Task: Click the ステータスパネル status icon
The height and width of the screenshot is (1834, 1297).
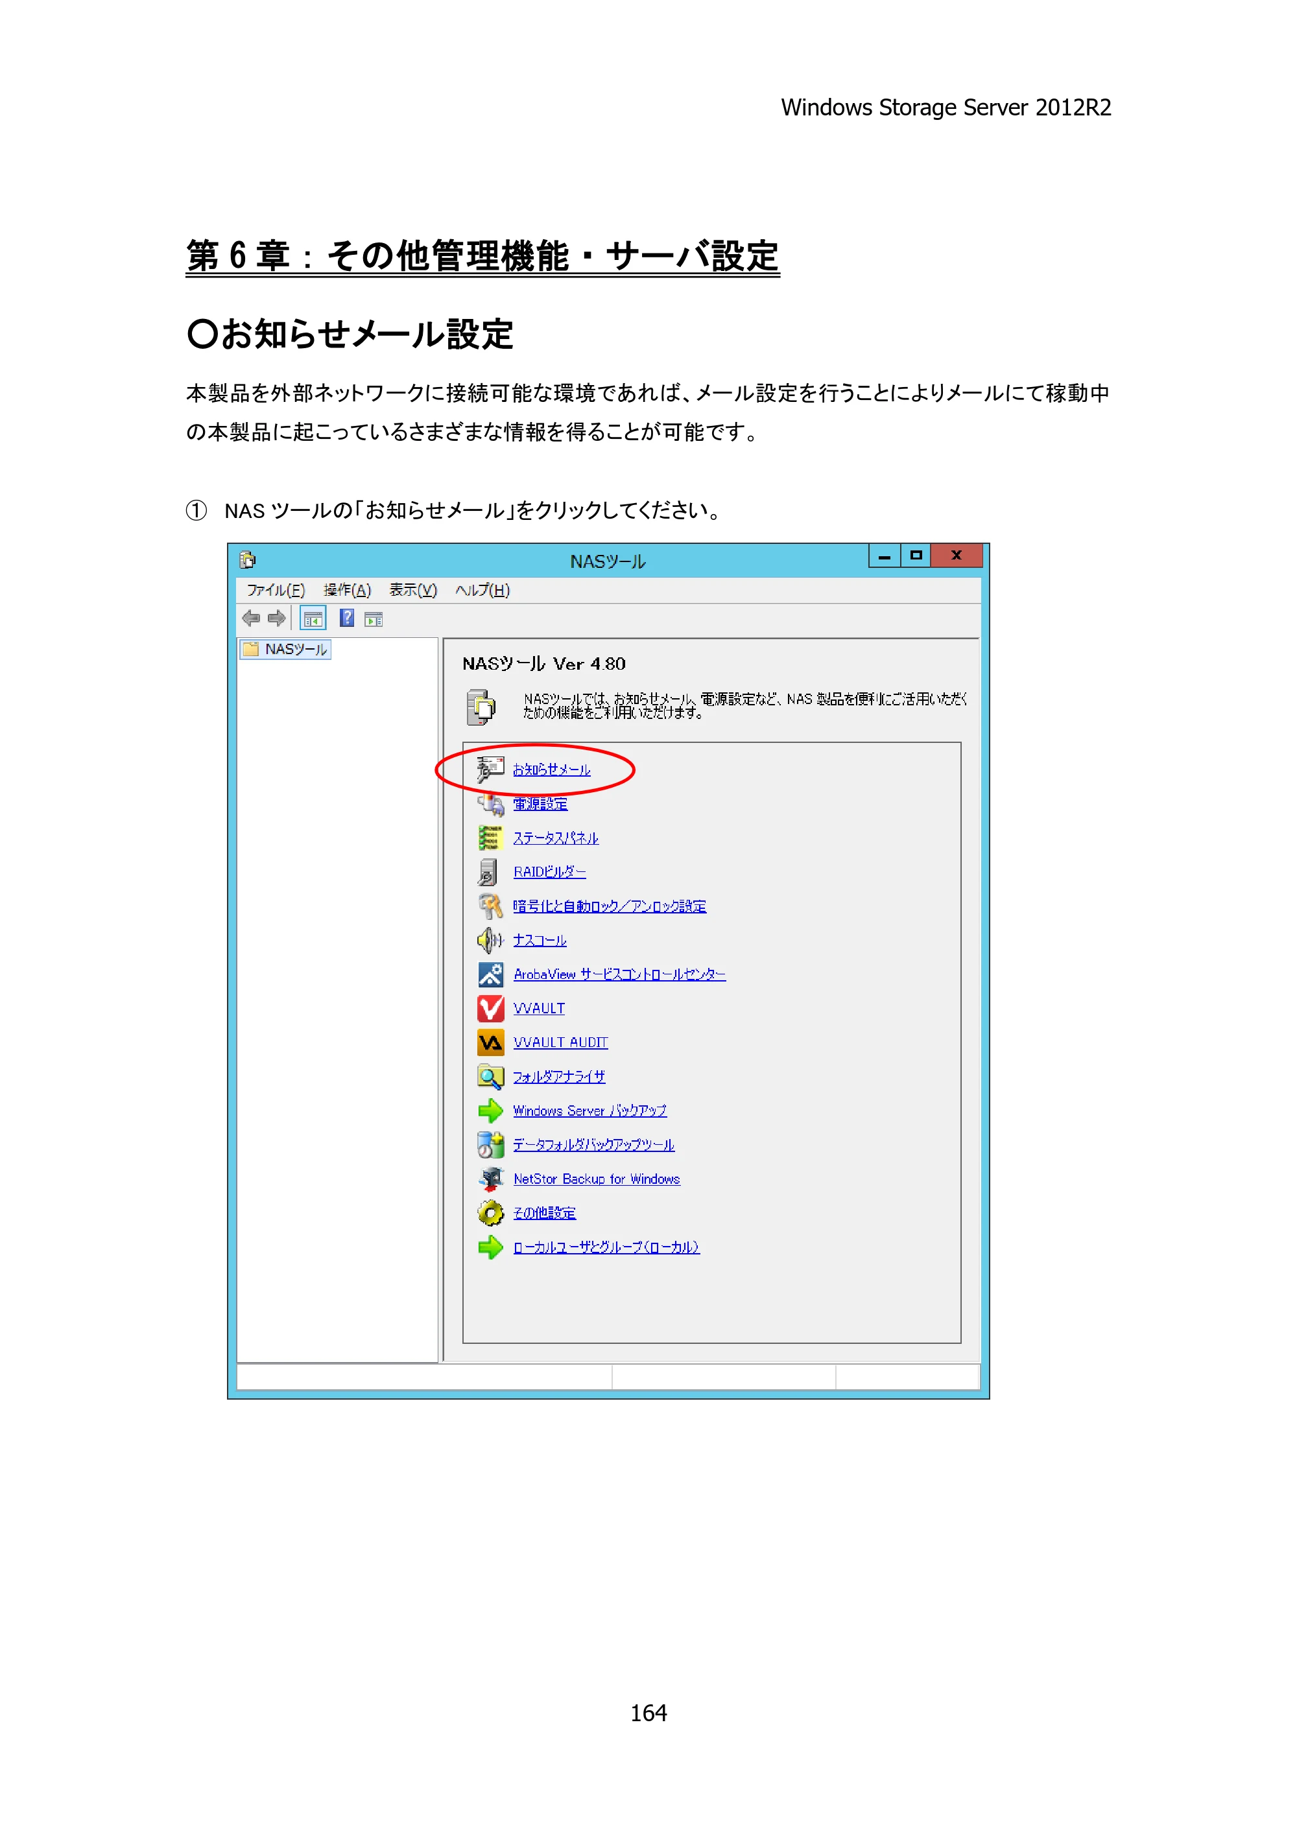Action: (x=490, y=837)
